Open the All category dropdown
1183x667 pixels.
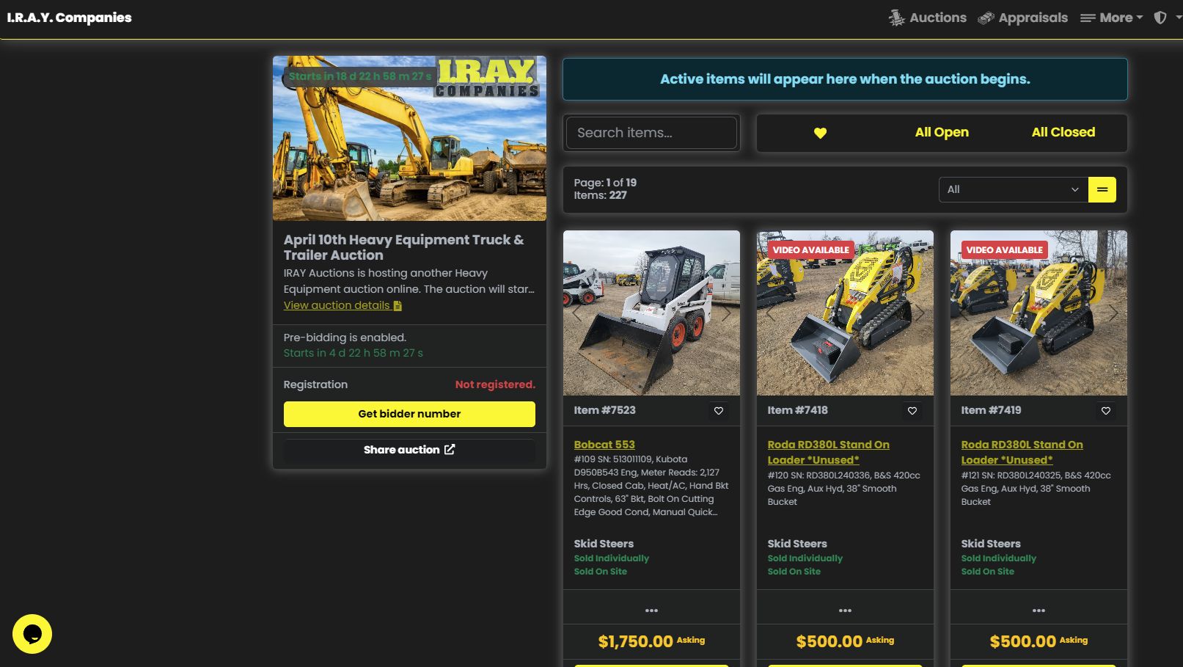point(1013,189)
